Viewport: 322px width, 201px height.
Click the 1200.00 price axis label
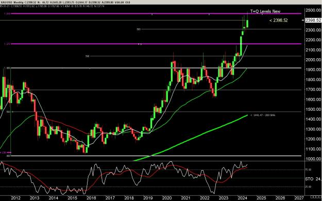tap(313, 139)
